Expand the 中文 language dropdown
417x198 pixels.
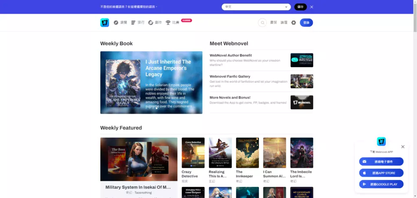256,7
